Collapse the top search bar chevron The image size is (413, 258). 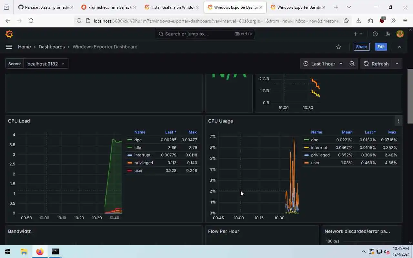(399, 47)
